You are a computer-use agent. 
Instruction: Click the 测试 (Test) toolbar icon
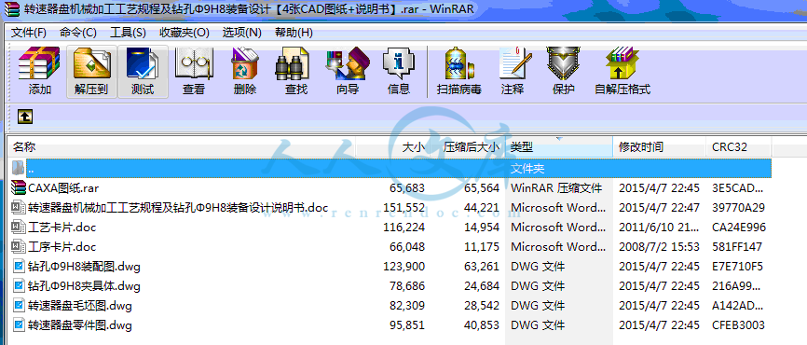click(143, 63)
